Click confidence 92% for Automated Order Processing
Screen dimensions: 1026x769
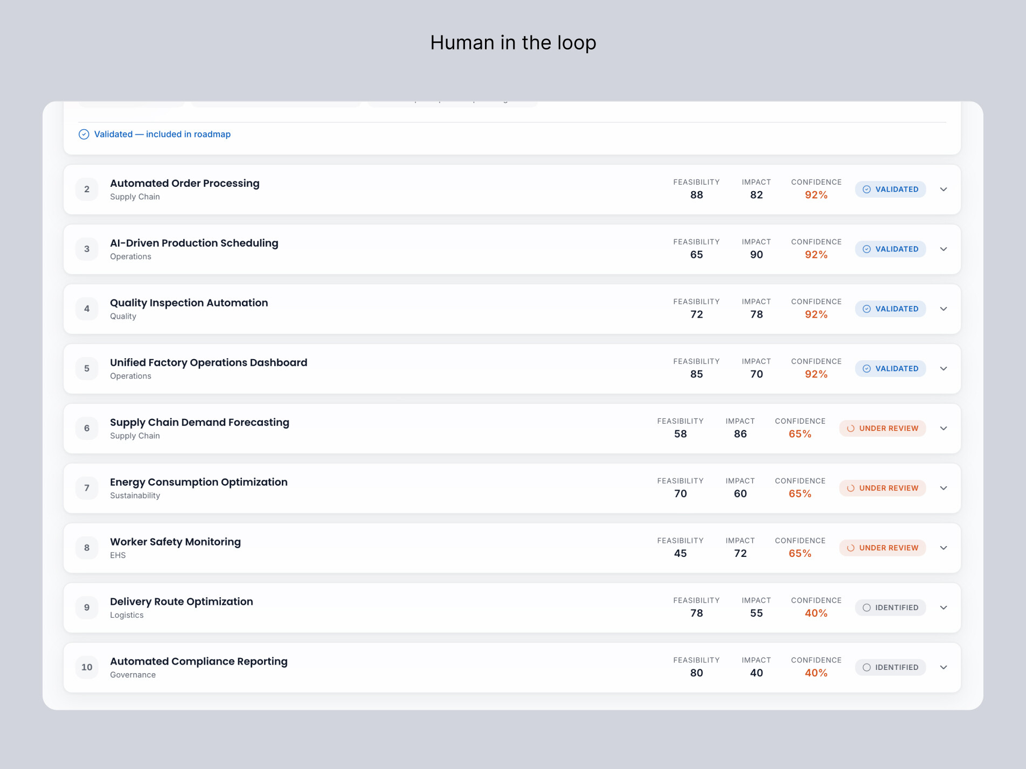click(x=816, y=195)
